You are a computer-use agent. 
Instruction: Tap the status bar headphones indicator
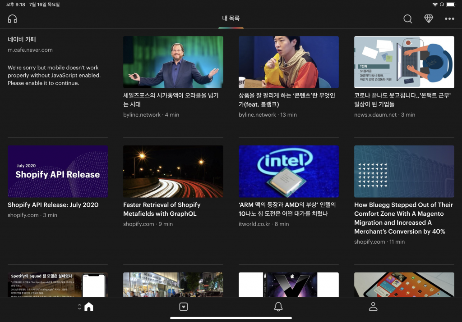click(x=442, y=5)
